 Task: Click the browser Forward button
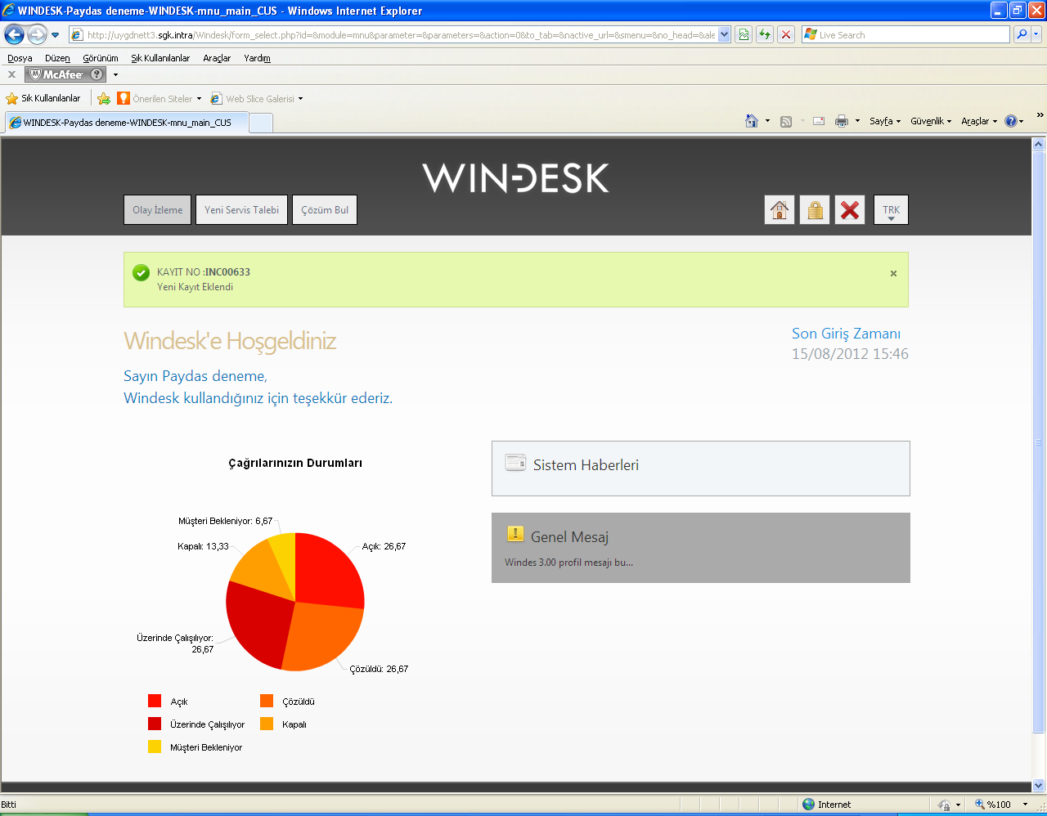click(37, 34)
